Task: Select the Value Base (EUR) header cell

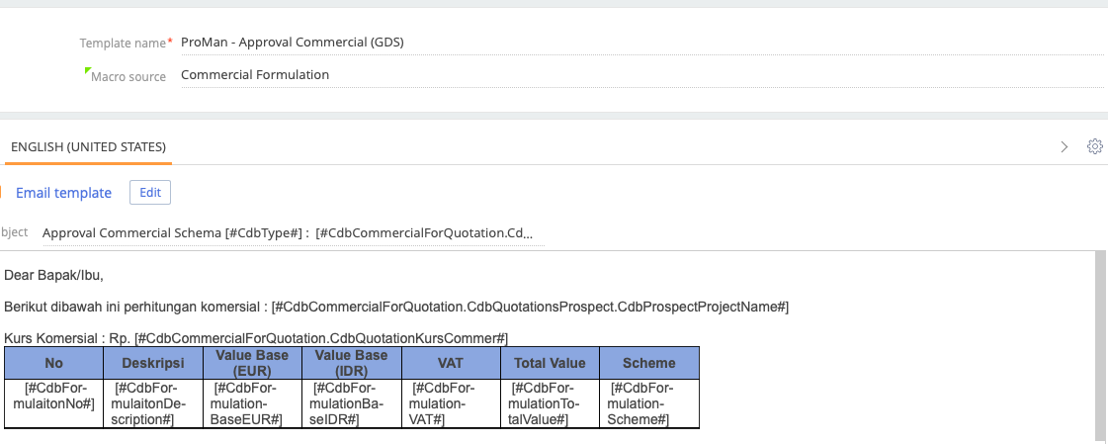Action: (252, 363)
